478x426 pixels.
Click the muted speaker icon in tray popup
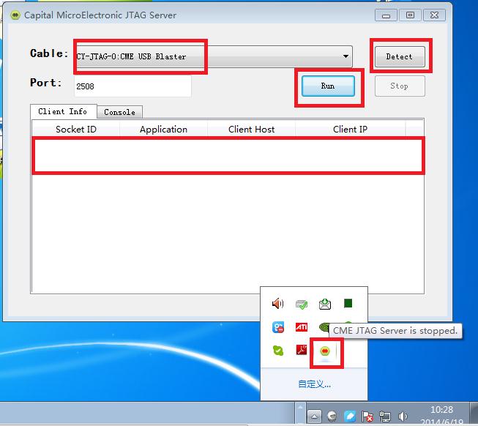pos(277,304)
